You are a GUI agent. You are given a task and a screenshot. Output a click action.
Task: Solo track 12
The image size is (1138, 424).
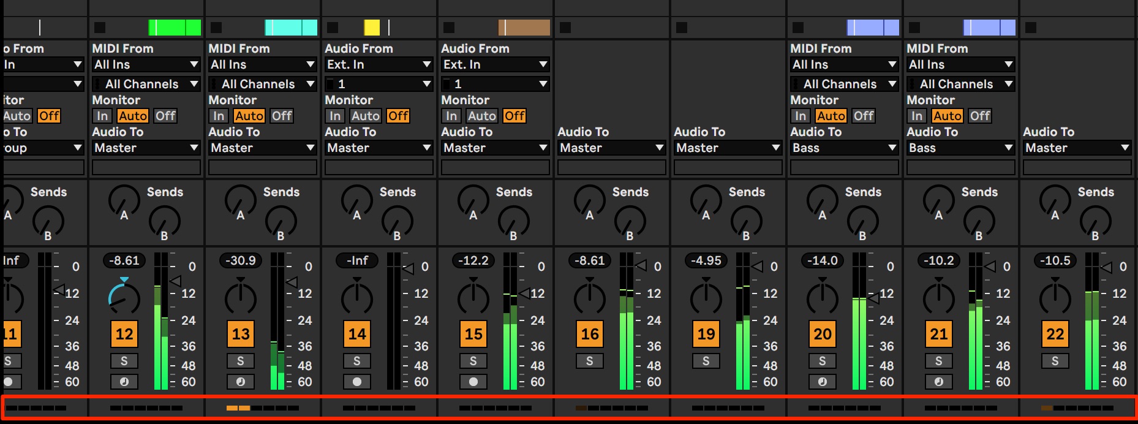coord(124,361)
